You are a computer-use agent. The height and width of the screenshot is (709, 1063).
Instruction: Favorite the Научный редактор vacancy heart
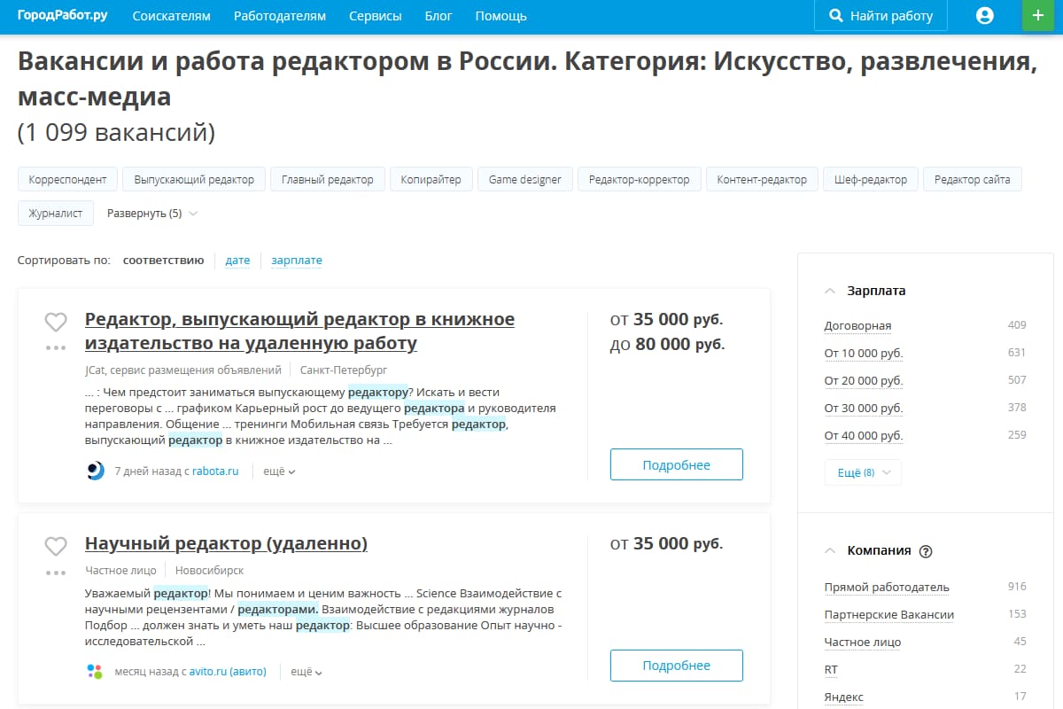(x=55, y=546)
